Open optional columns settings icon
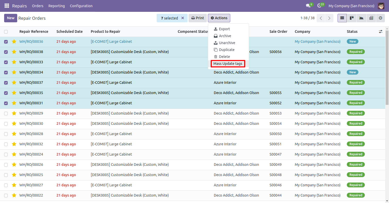The image size is (389, 203). coord(381,32)
